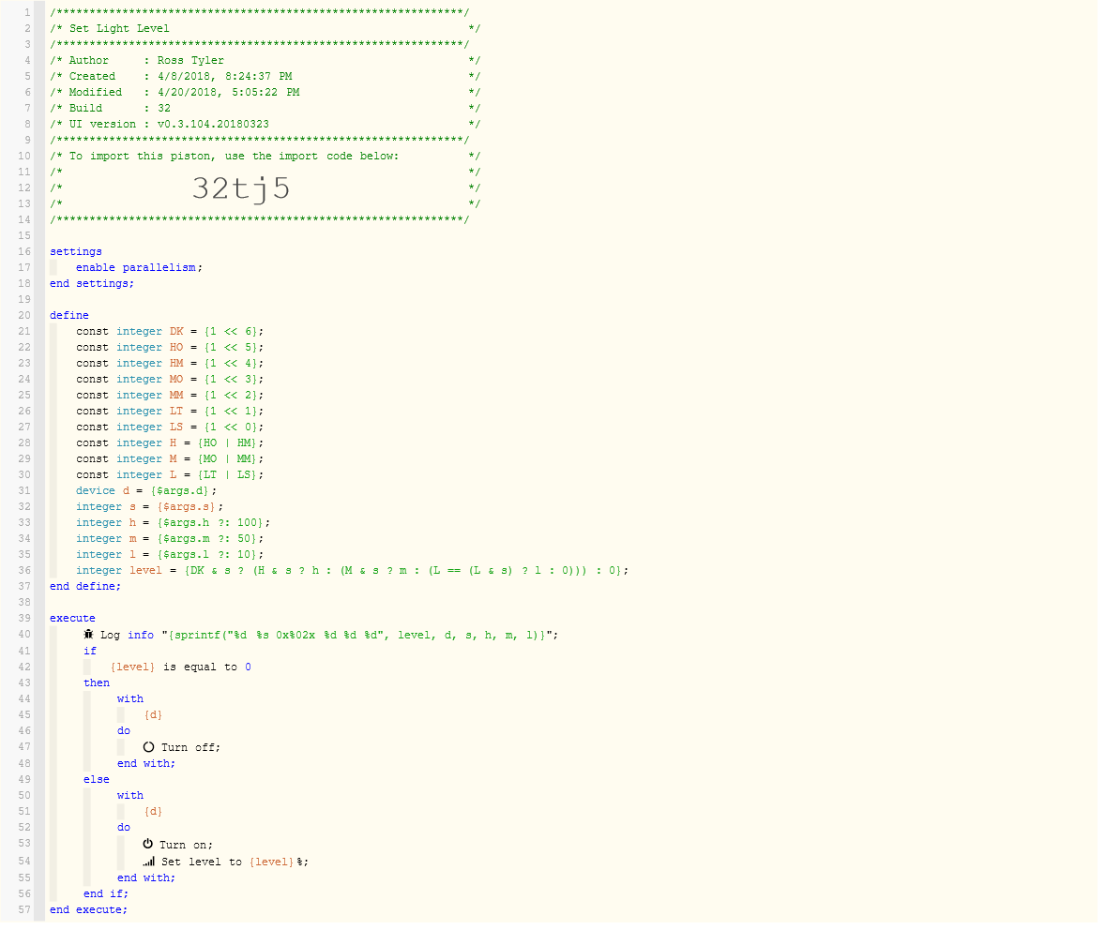Click the 'else' keyword

(97, 780)
